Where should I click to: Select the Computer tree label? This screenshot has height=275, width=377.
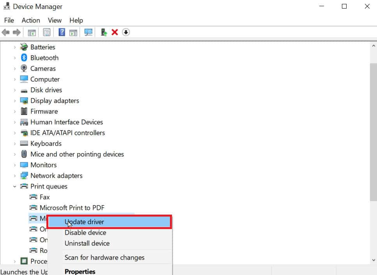tap(45, 79)
